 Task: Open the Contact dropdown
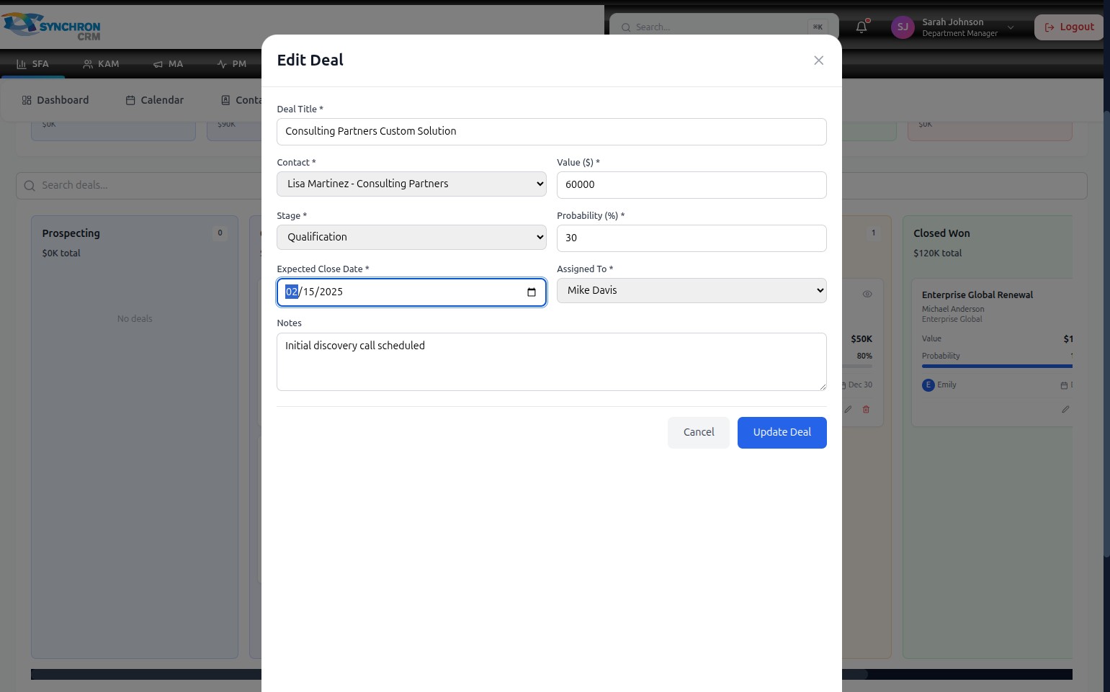point(411,184)
